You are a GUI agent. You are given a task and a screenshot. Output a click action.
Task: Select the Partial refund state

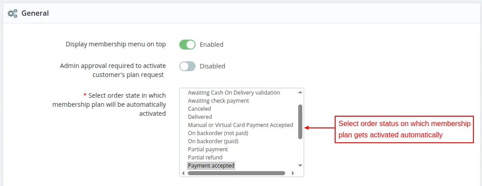pyautogui.click(x=205, y=158)
